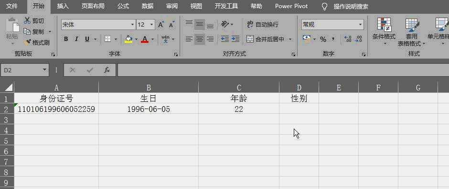Decrease font size with smaller A
Image resolution: width=449 pixels, height=189 pixels.
tap(171, 25)
